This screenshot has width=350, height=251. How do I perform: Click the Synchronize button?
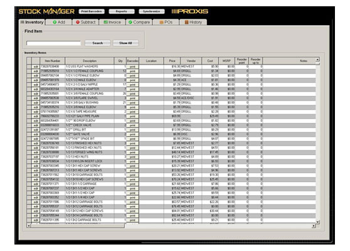pos(152,11)
